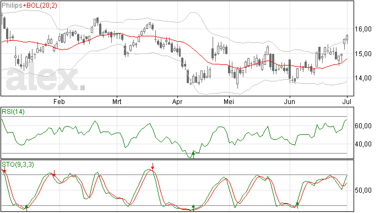Click the Philips chart title label
The width and height of the screenshot is (380, 213).
click(x=12, y=6)
